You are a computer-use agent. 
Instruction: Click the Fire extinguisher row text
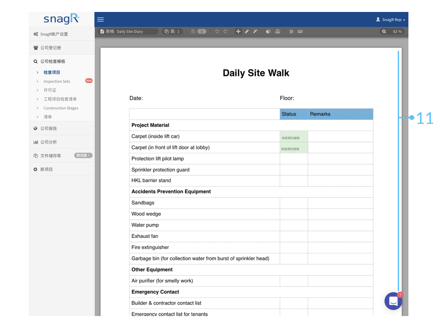(150, 247)
